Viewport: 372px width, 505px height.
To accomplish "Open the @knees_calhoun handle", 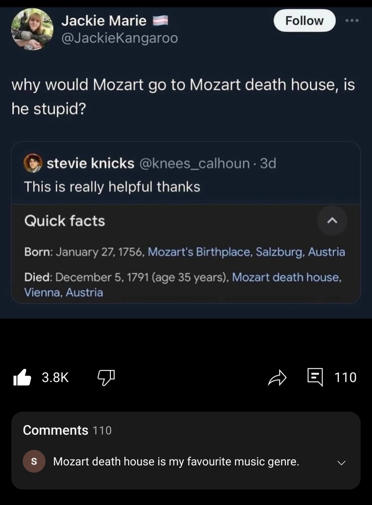I will click(195, 163).
